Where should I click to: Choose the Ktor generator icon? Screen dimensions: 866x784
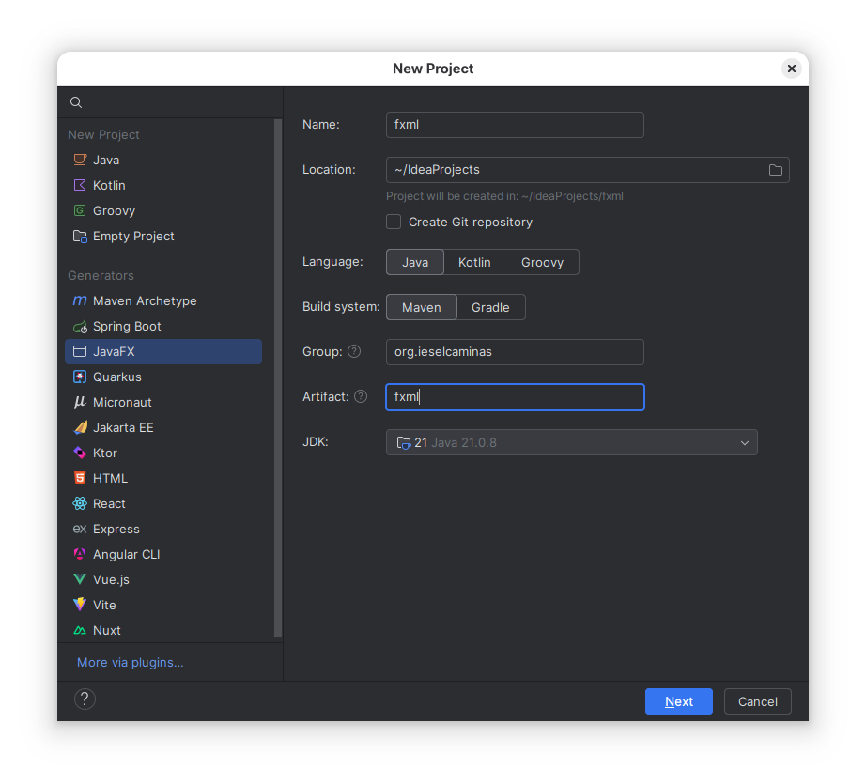tap(80, 453)
